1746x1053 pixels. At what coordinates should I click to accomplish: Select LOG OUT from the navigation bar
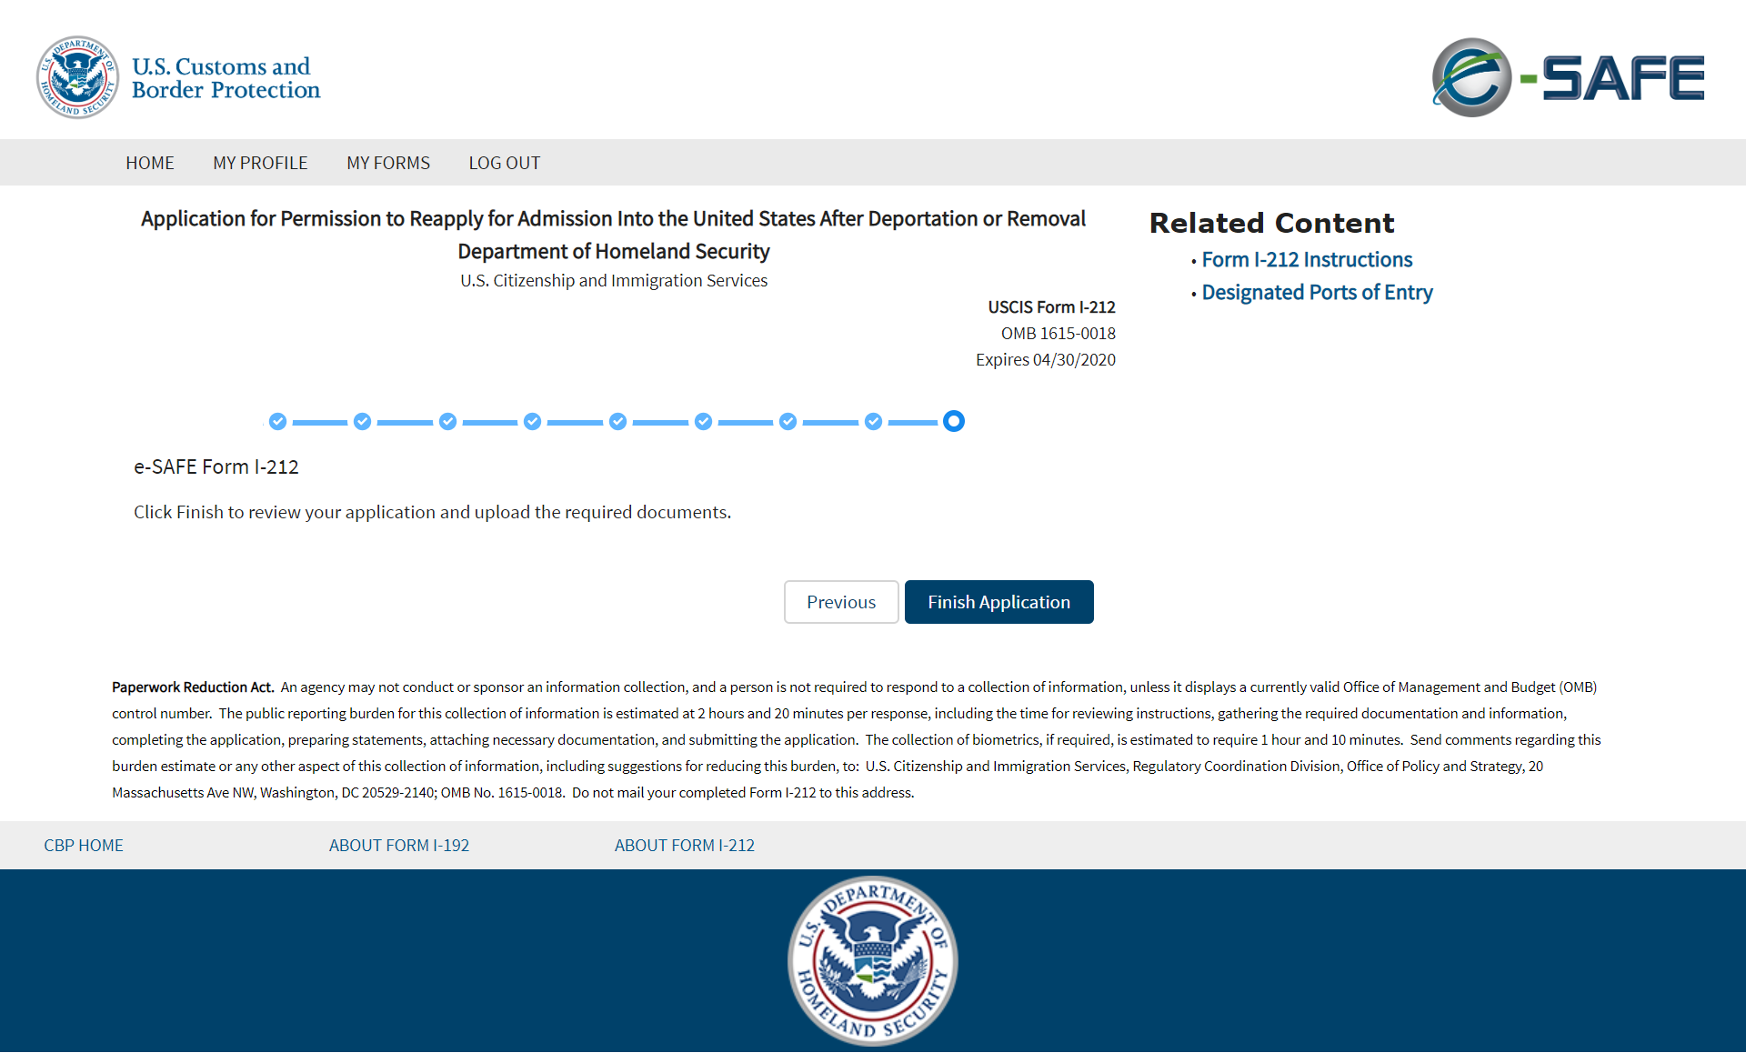point(505,163)
